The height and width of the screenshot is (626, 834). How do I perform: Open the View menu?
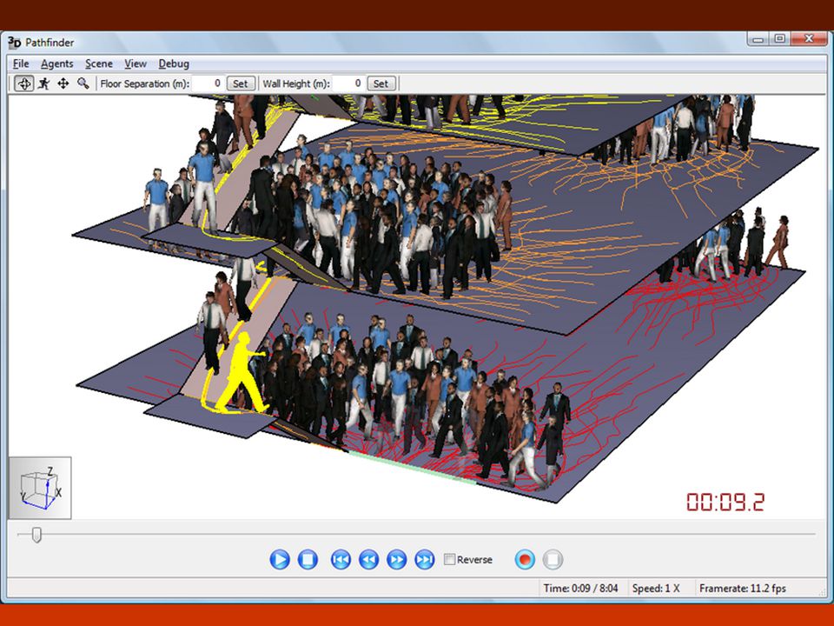[x=136, y=63]
